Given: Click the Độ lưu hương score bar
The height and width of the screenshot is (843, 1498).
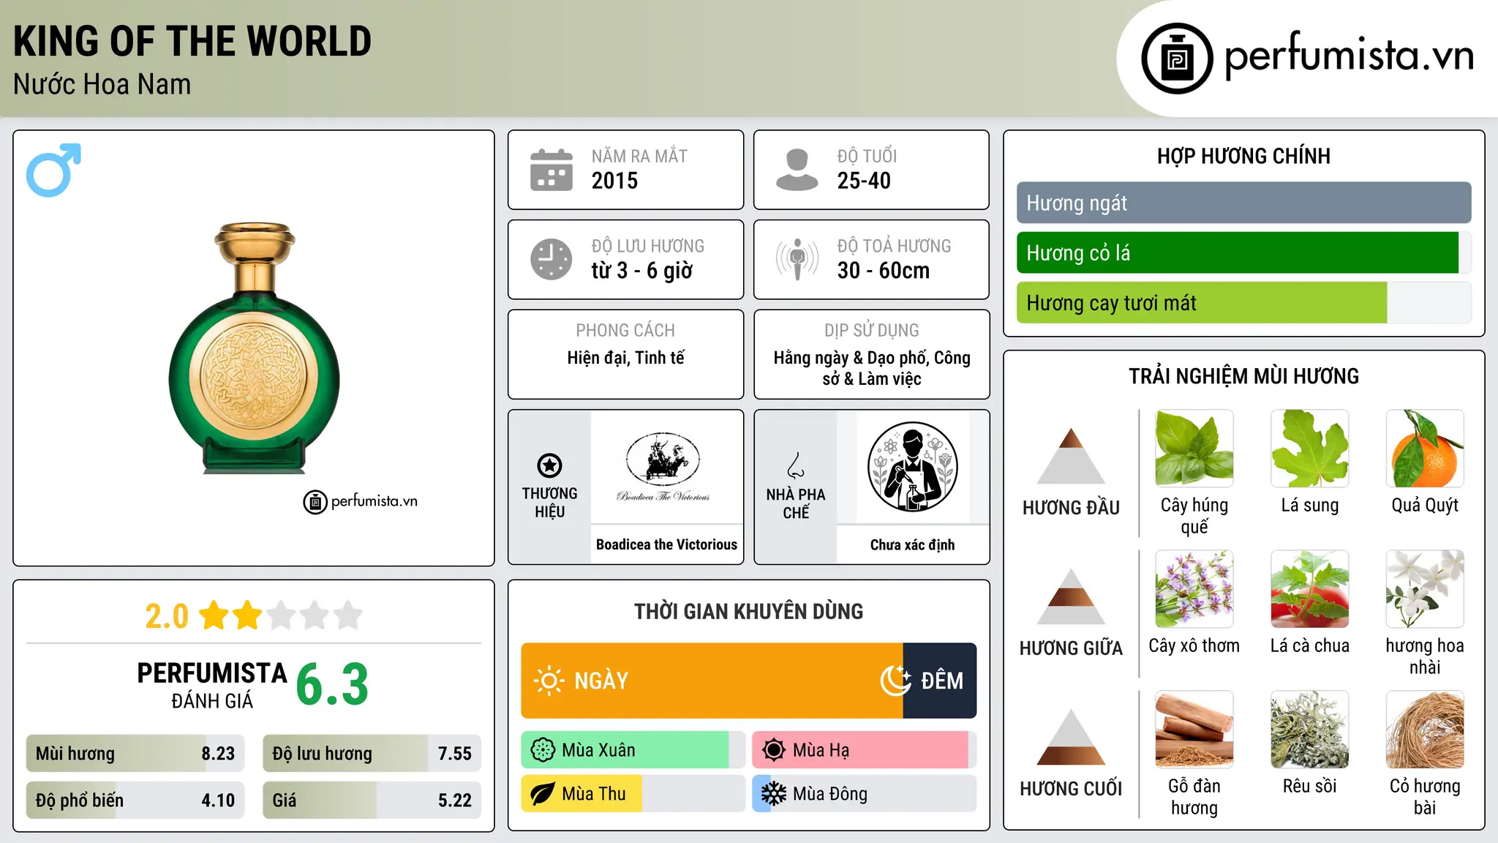Looking at the screenshot, I should (x=372, y=754).
